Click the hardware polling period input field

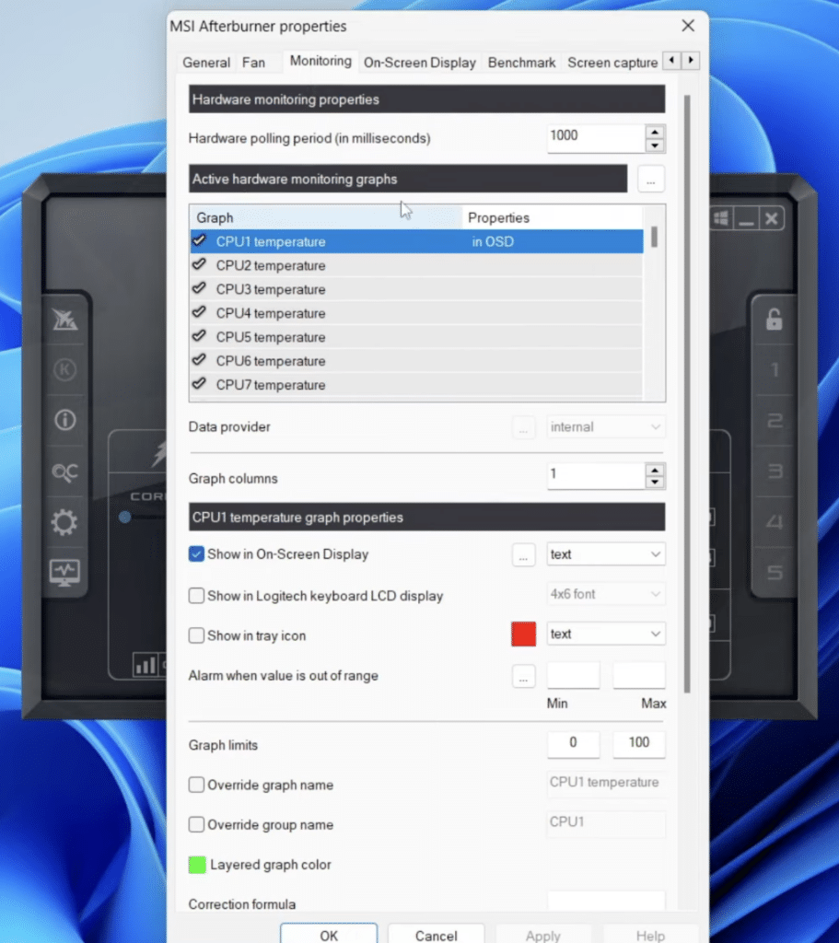point(596,138)
